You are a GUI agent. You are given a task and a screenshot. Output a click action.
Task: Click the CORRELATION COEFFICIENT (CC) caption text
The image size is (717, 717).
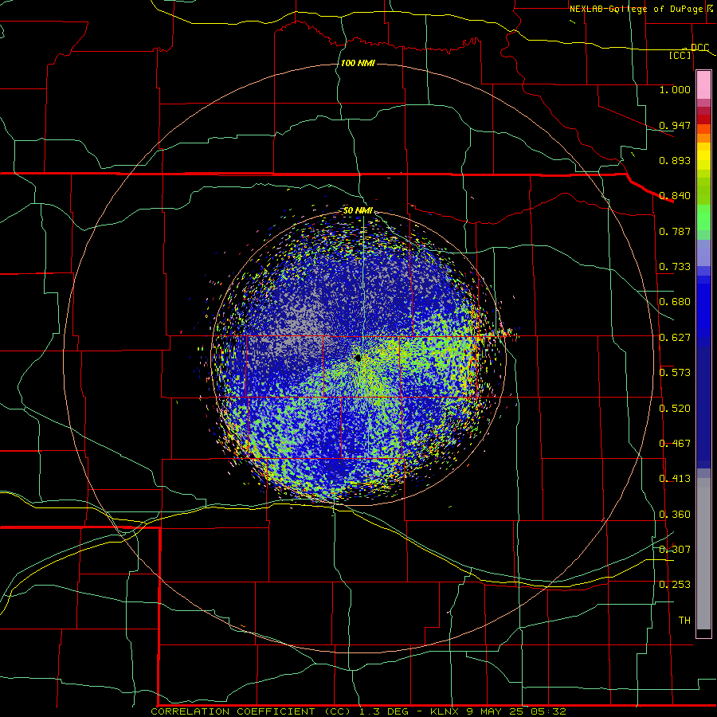pyautogui.click(x=251, y=711)
